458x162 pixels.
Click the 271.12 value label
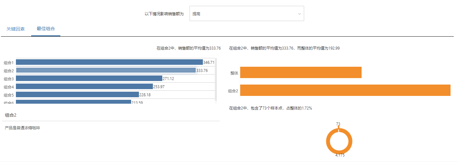pos(168,79)
